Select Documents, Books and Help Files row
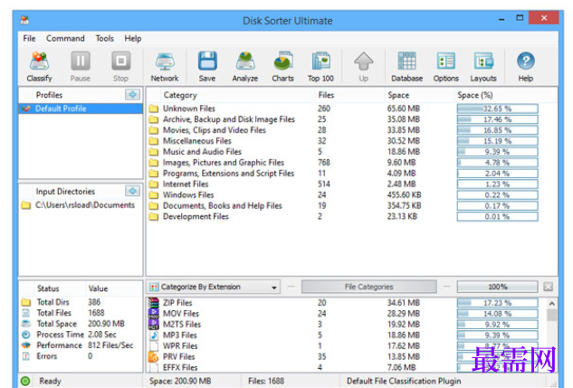Image resolution: width=573 pixels, height=388 pixels. click(x=343, y=206)
